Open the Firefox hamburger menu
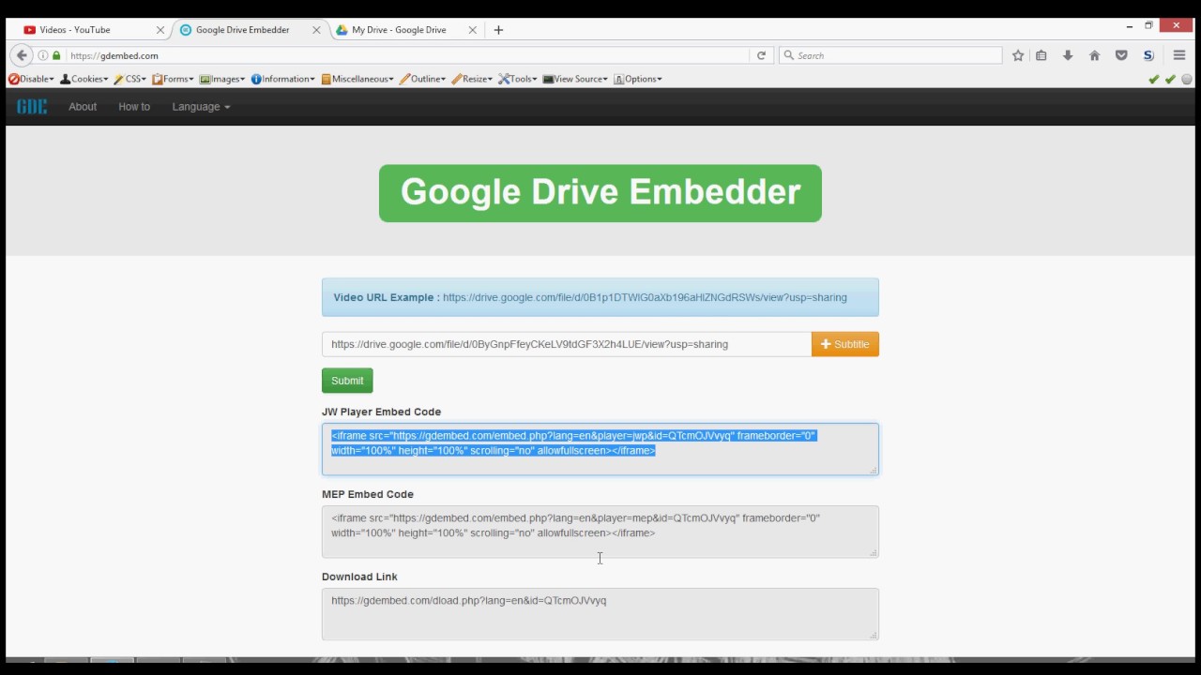Screen dimensions: 1201x675 [1179, 55]
